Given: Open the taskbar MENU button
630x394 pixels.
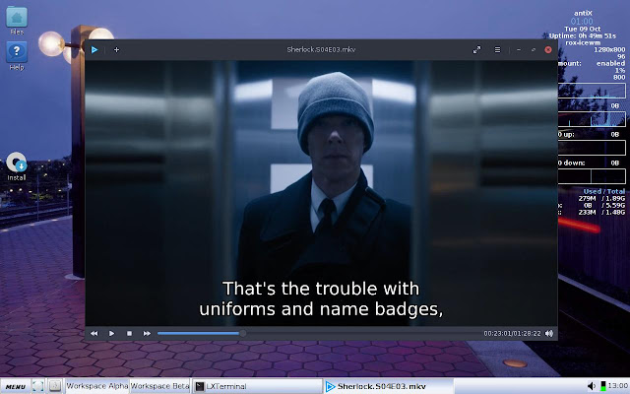Looking at the screenshot, I should (16, 386).
